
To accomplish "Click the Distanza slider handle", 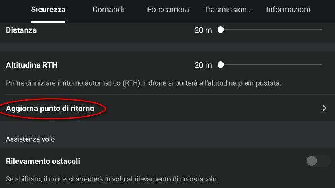I will click(x=221, y=30).
